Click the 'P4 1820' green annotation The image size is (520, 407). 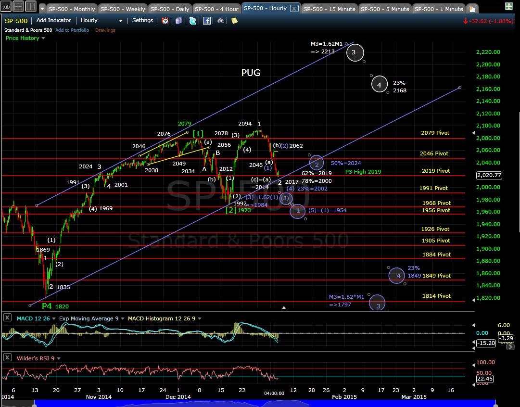tap(55, 306)
